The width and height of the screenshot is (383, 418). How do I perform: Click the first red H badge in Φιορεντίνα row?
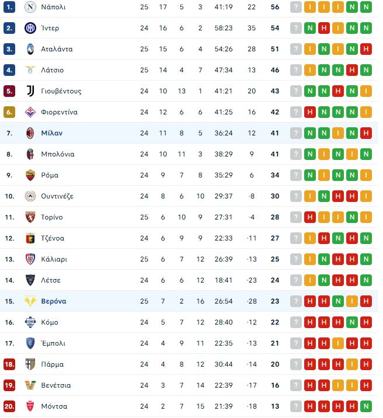(x=310, y=112)
